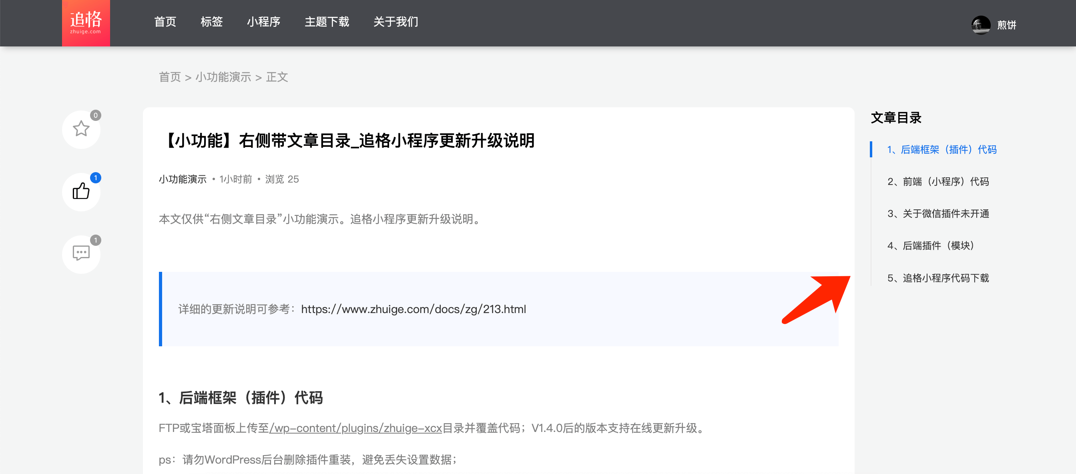Open the 主题下载 navigation item
The image size is (1076, 474).
(327, 22)
